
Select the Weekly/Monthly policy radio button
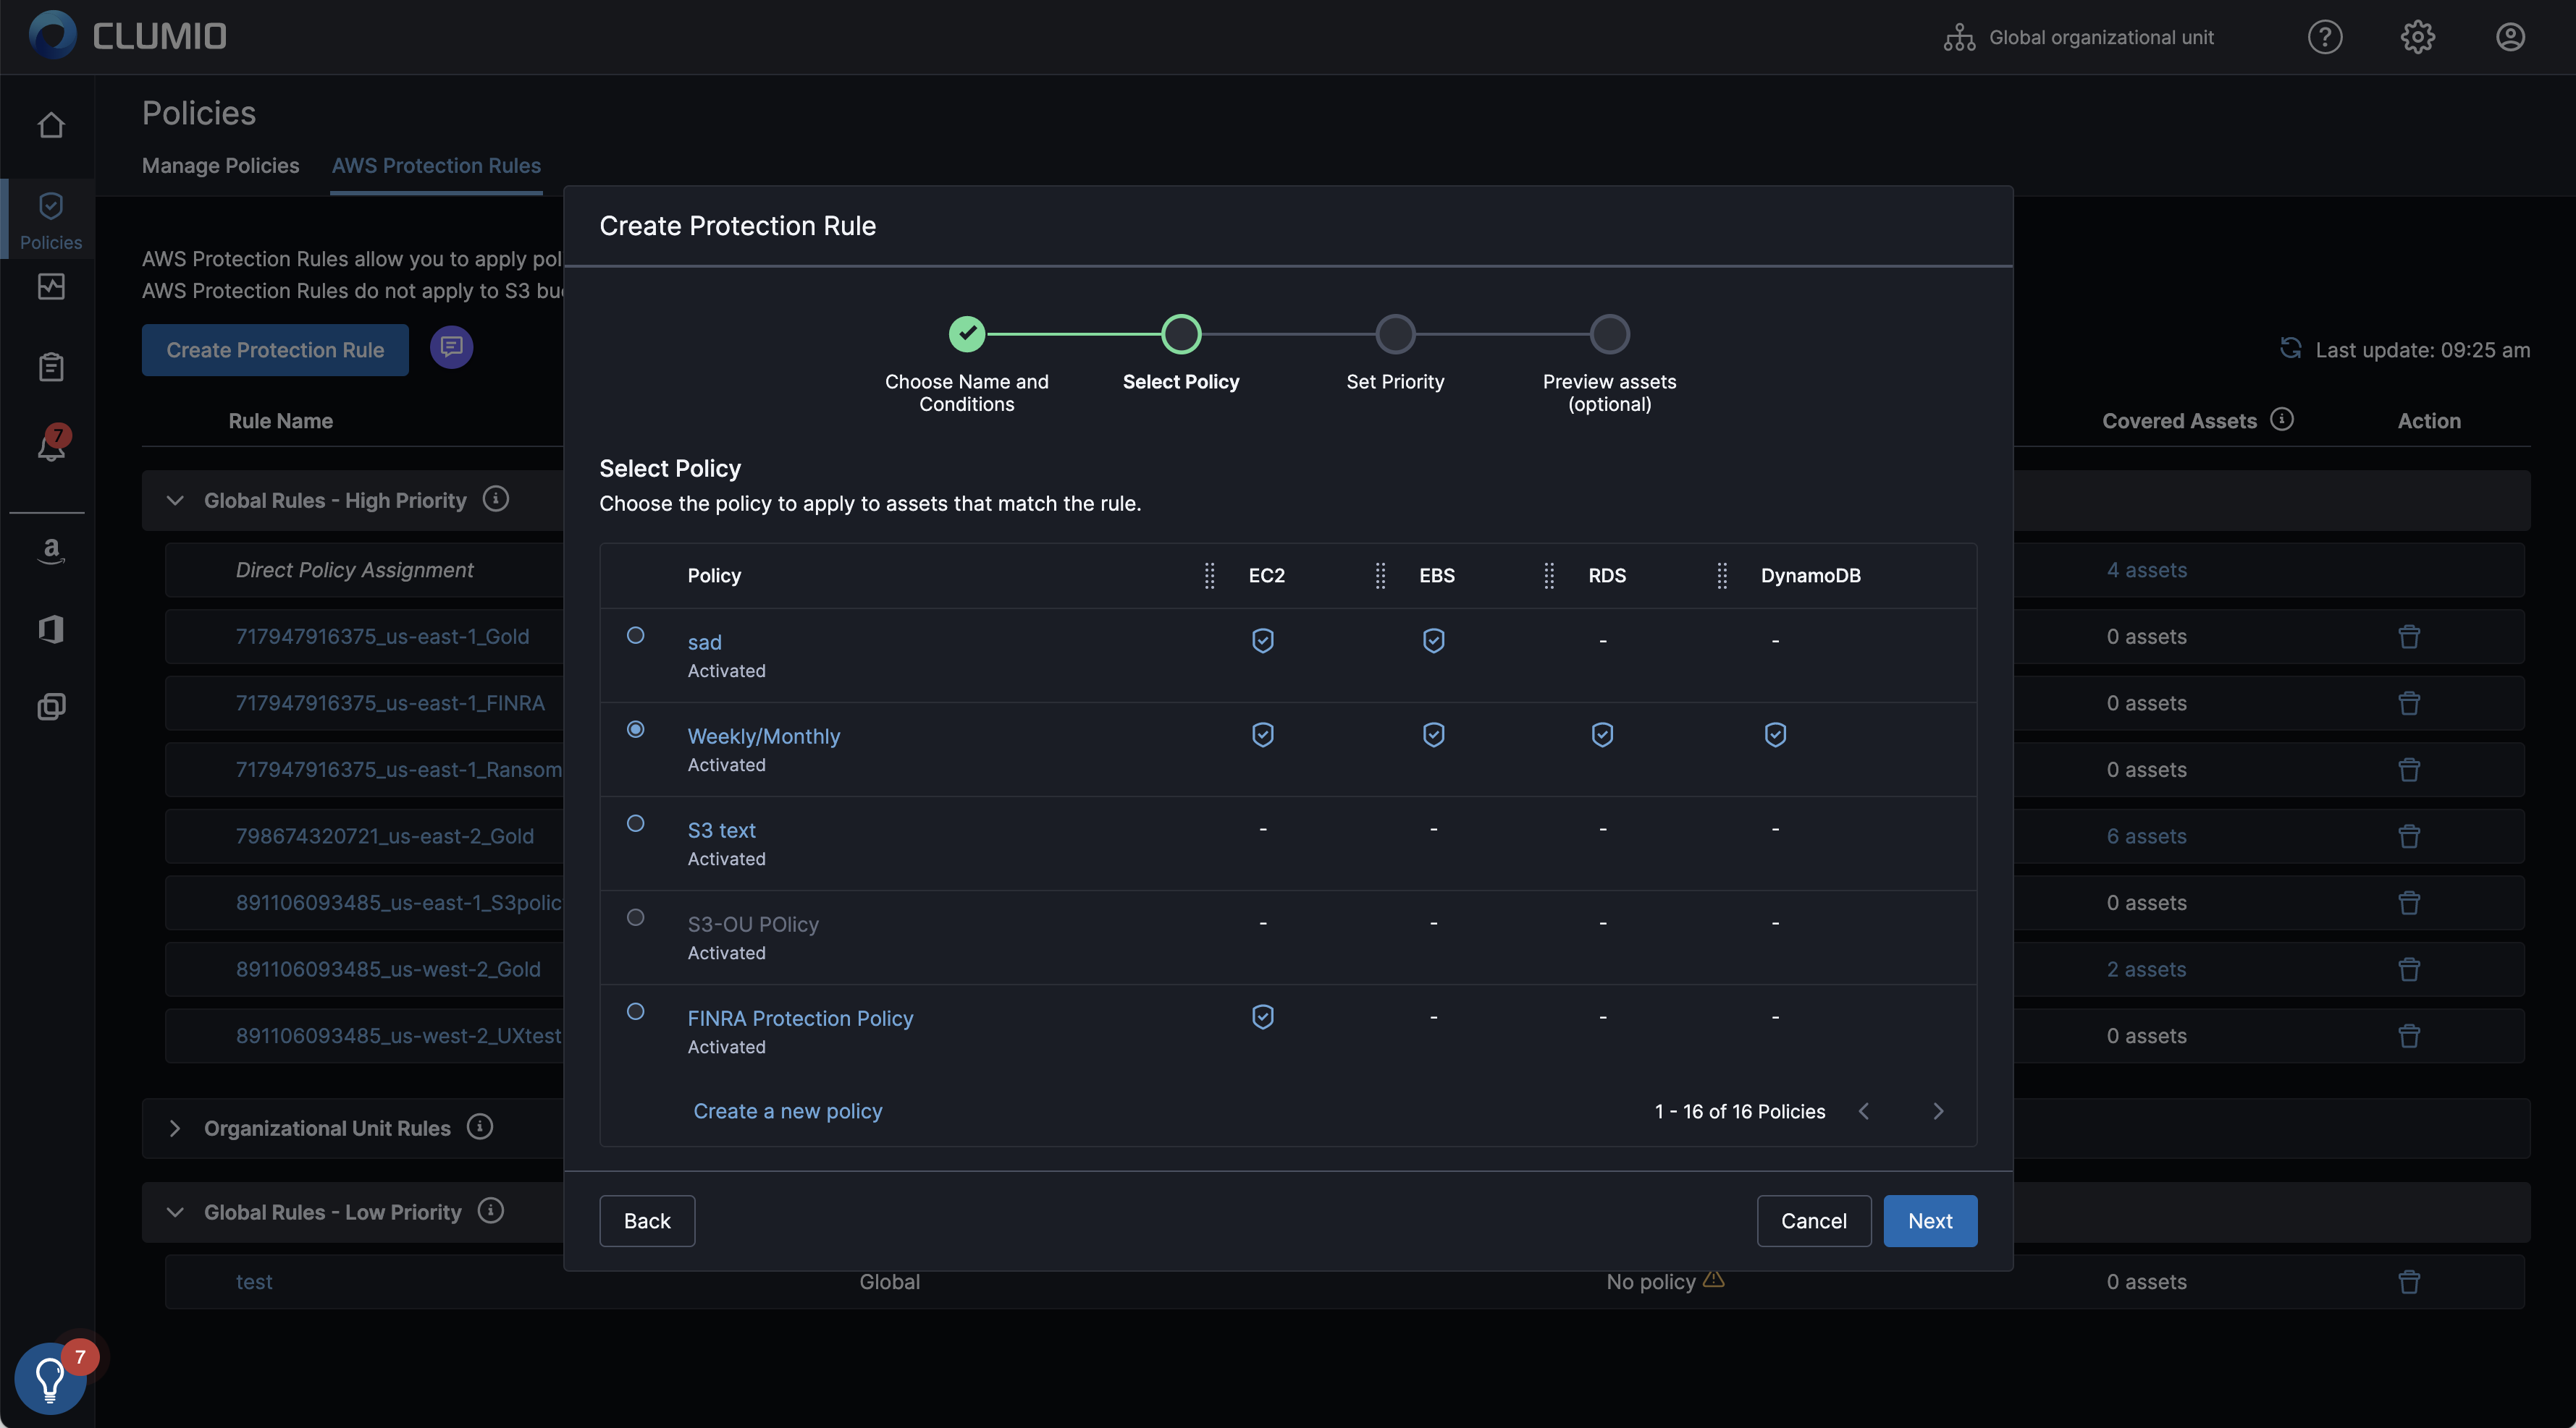[x=635, y=729]
